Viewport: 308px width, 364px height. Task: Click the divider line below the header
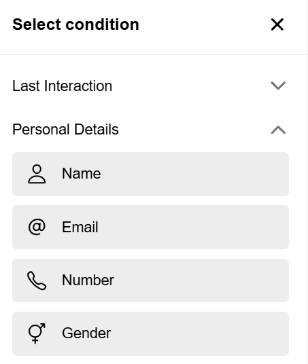tap(154, 54)
